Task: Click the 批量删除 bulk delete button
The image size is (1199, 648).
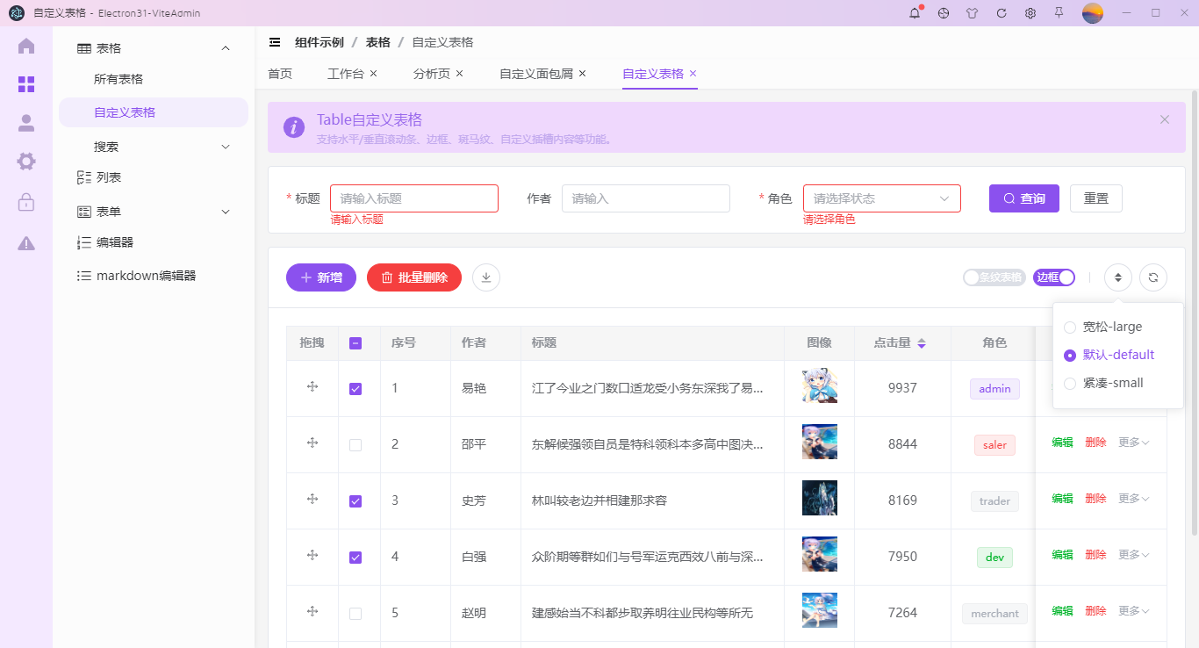Action: pos(413,277)
